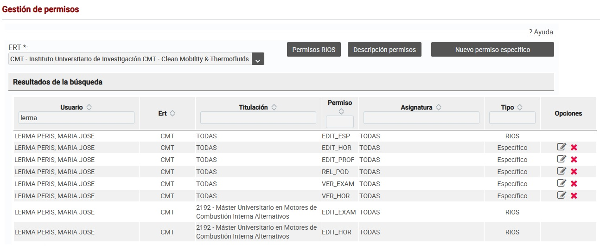Show Descripción permisos
Screen dimensions: 600x246
(x=384, y=50)
